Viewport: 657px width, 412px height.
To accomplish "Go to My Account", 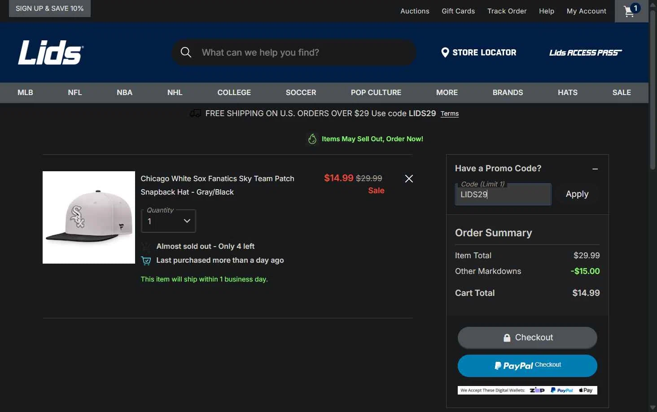I will (x=587, y=11).
